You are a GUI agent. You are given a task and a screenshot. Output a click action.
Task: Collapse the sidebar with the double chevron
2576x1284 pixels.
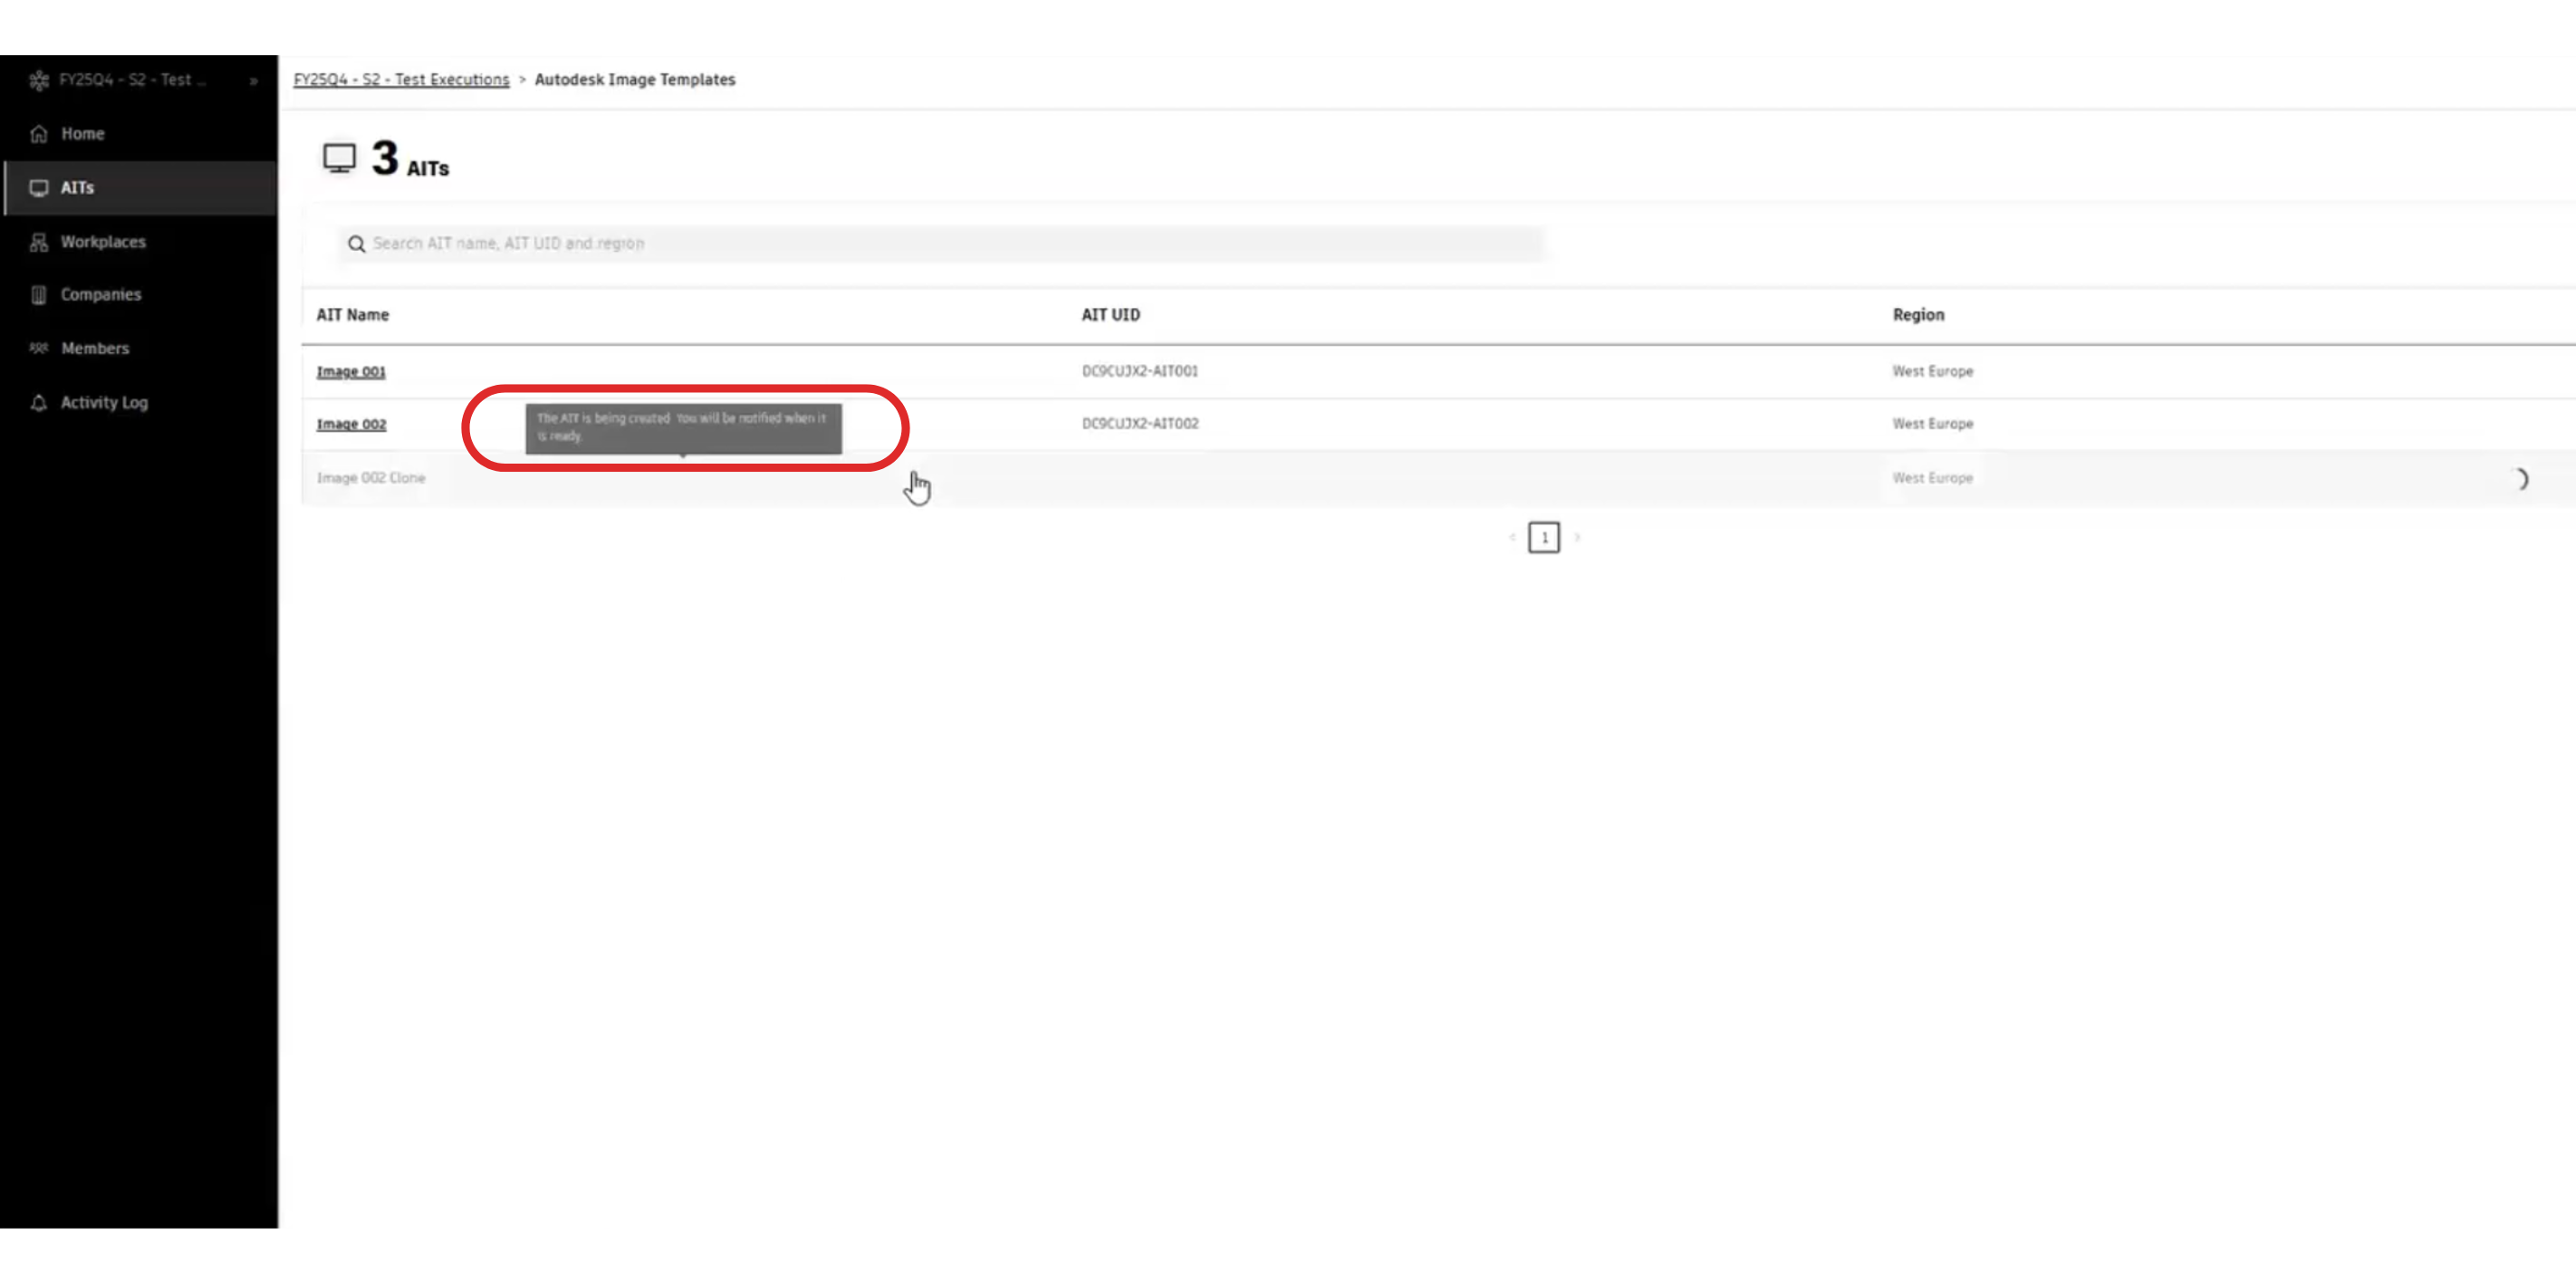(x=254, y=81)
